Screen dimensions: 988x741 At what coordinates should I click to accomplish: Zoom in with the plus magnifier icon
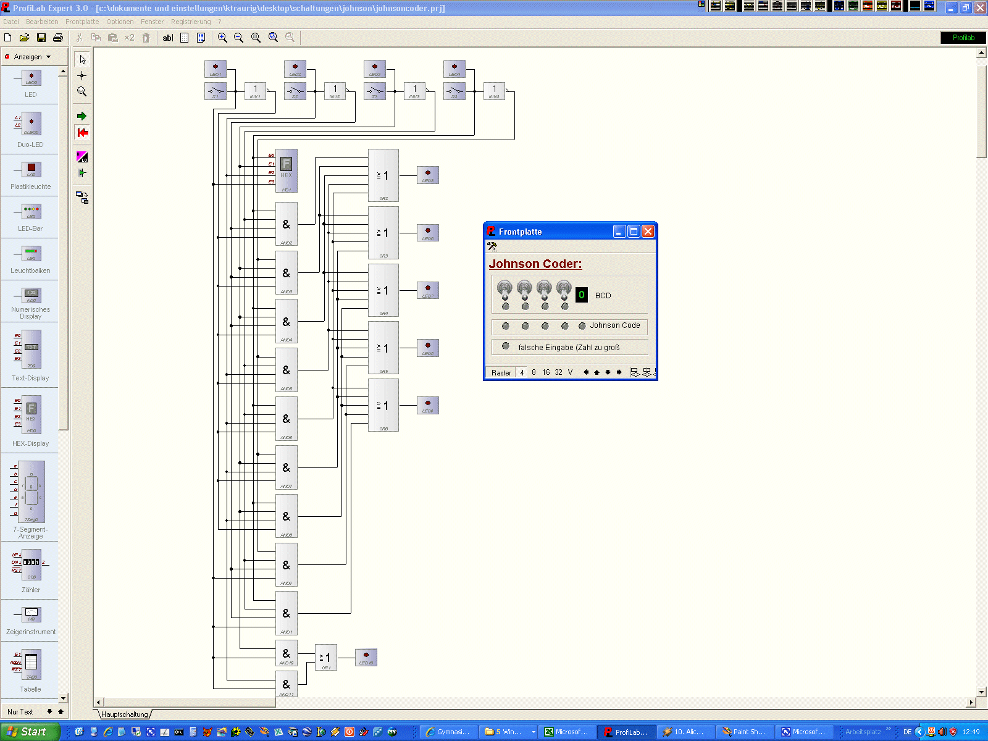click(x=222, y=38)
